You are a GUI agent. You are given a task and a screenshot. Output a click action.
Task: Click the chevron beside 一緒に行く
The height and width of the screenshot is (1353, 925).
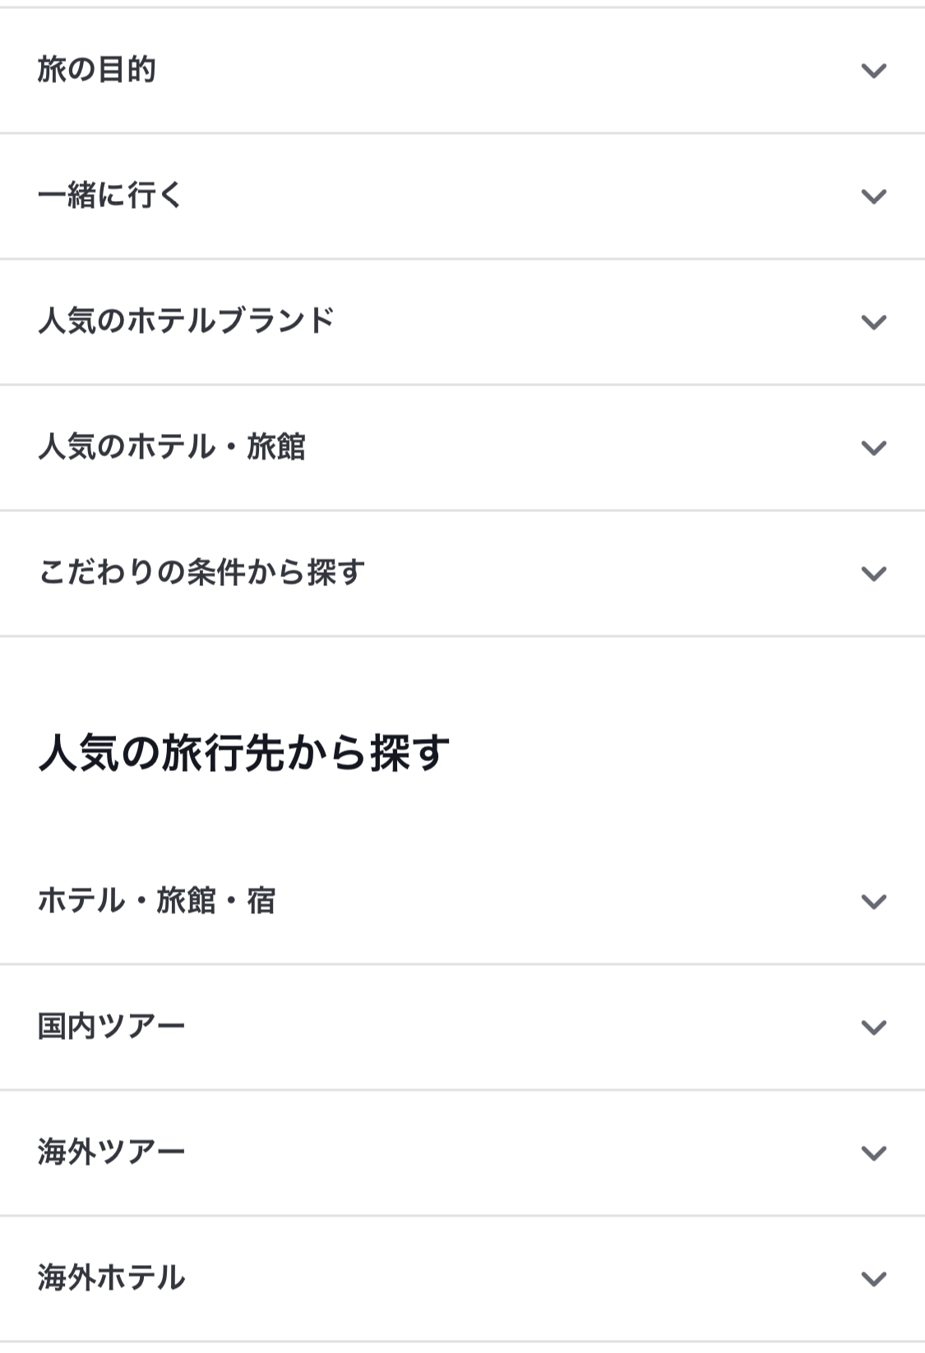pos(873,196)
